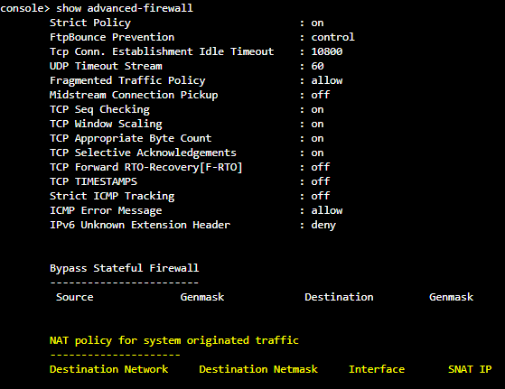Image resolution: width=505 pixels, height=389 pixels.
Task: Click Fragmented Traffic Policy 'allow' value
Action: [x=326, y=80]
